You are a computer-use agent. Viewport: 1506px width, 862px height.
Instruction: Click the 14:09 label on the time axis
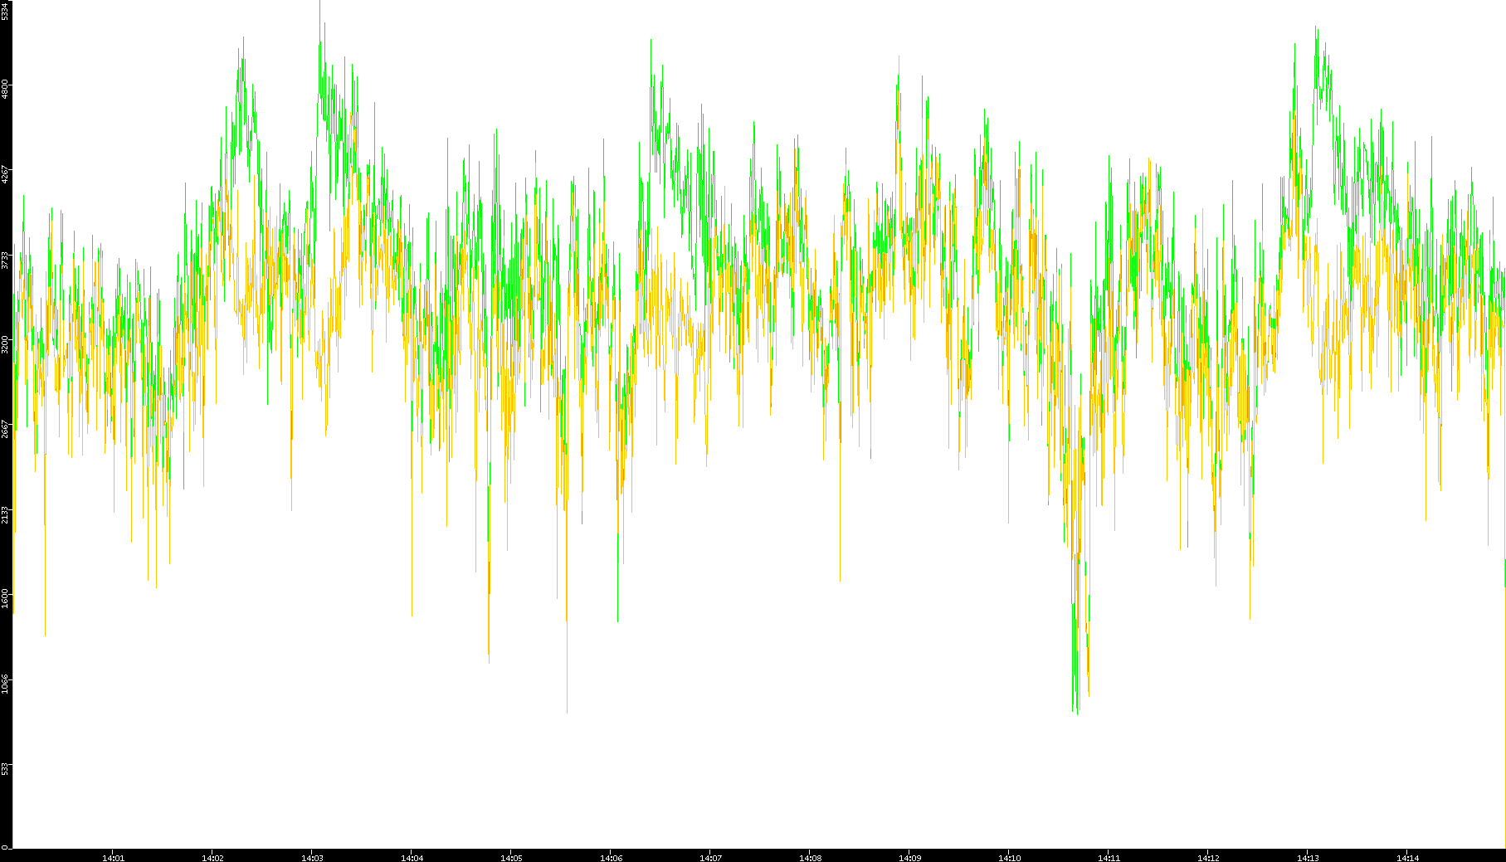[909, 858]
